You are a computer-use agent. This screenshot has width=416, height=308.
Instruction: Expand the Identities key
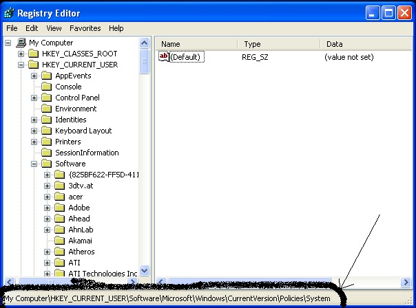pyautogui.click(x=34, y=120)
